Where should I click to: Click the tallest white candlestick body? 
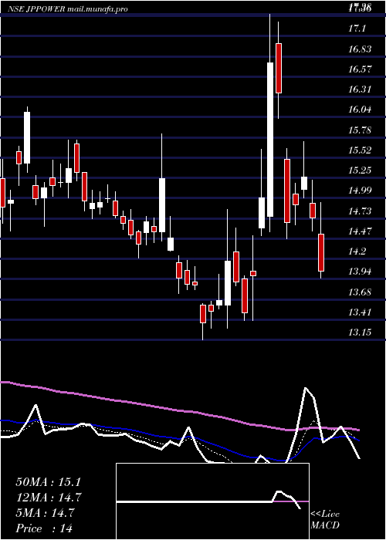(270, 140)
